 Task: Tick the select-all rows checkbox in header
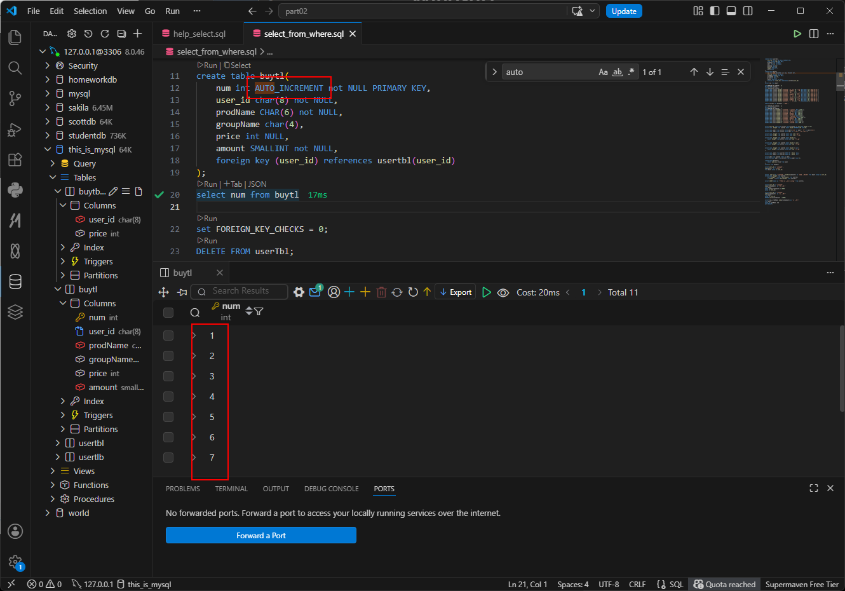[168, 312]
